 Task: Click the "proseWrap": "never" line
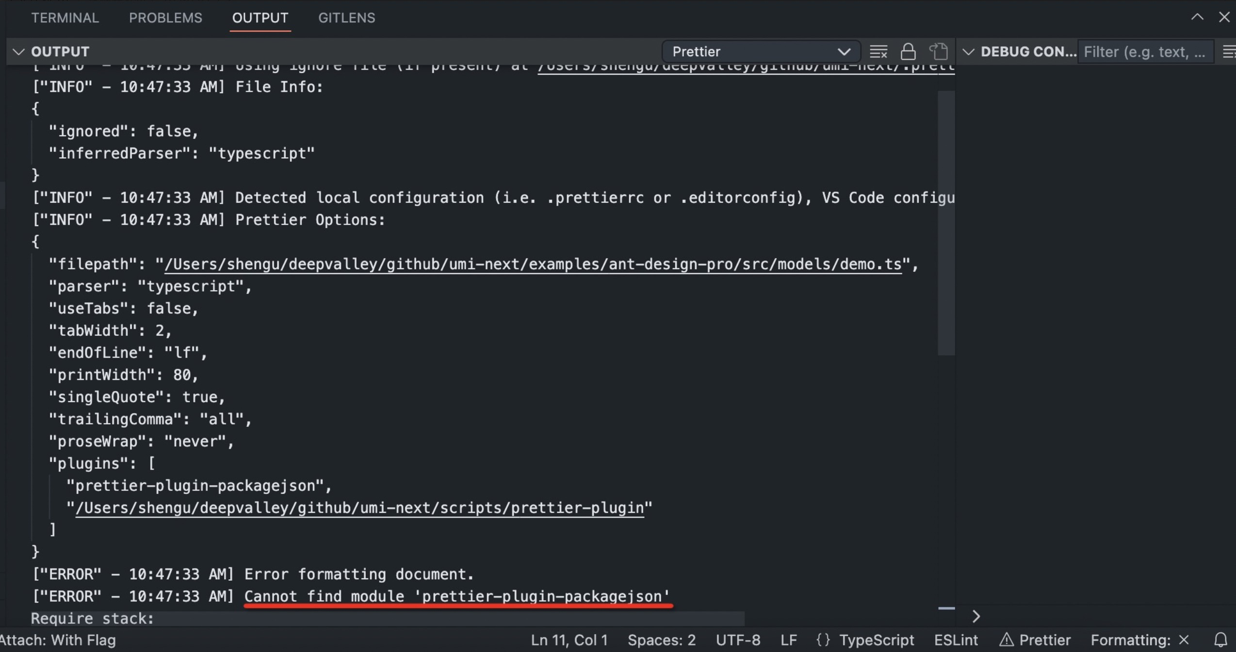point(141,441)
